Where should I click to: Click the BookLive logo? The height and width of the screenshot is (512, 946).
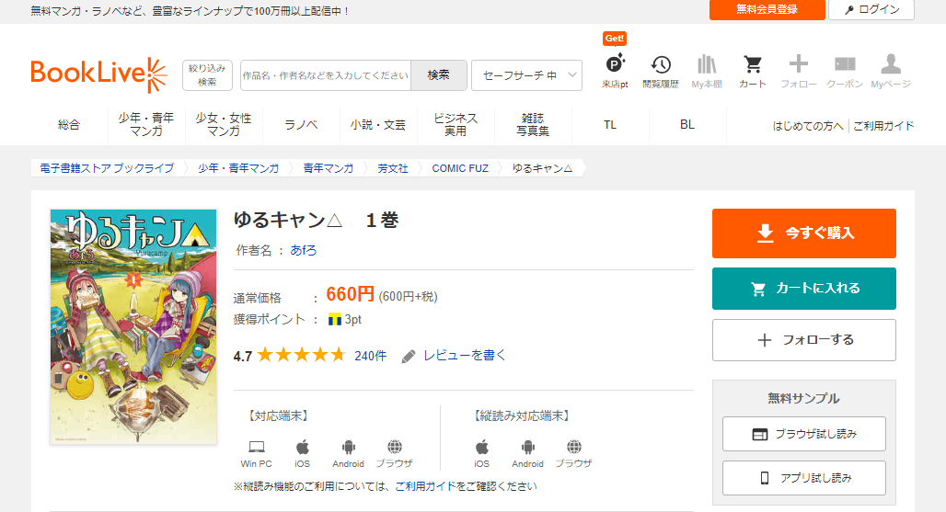coord(98,74)
